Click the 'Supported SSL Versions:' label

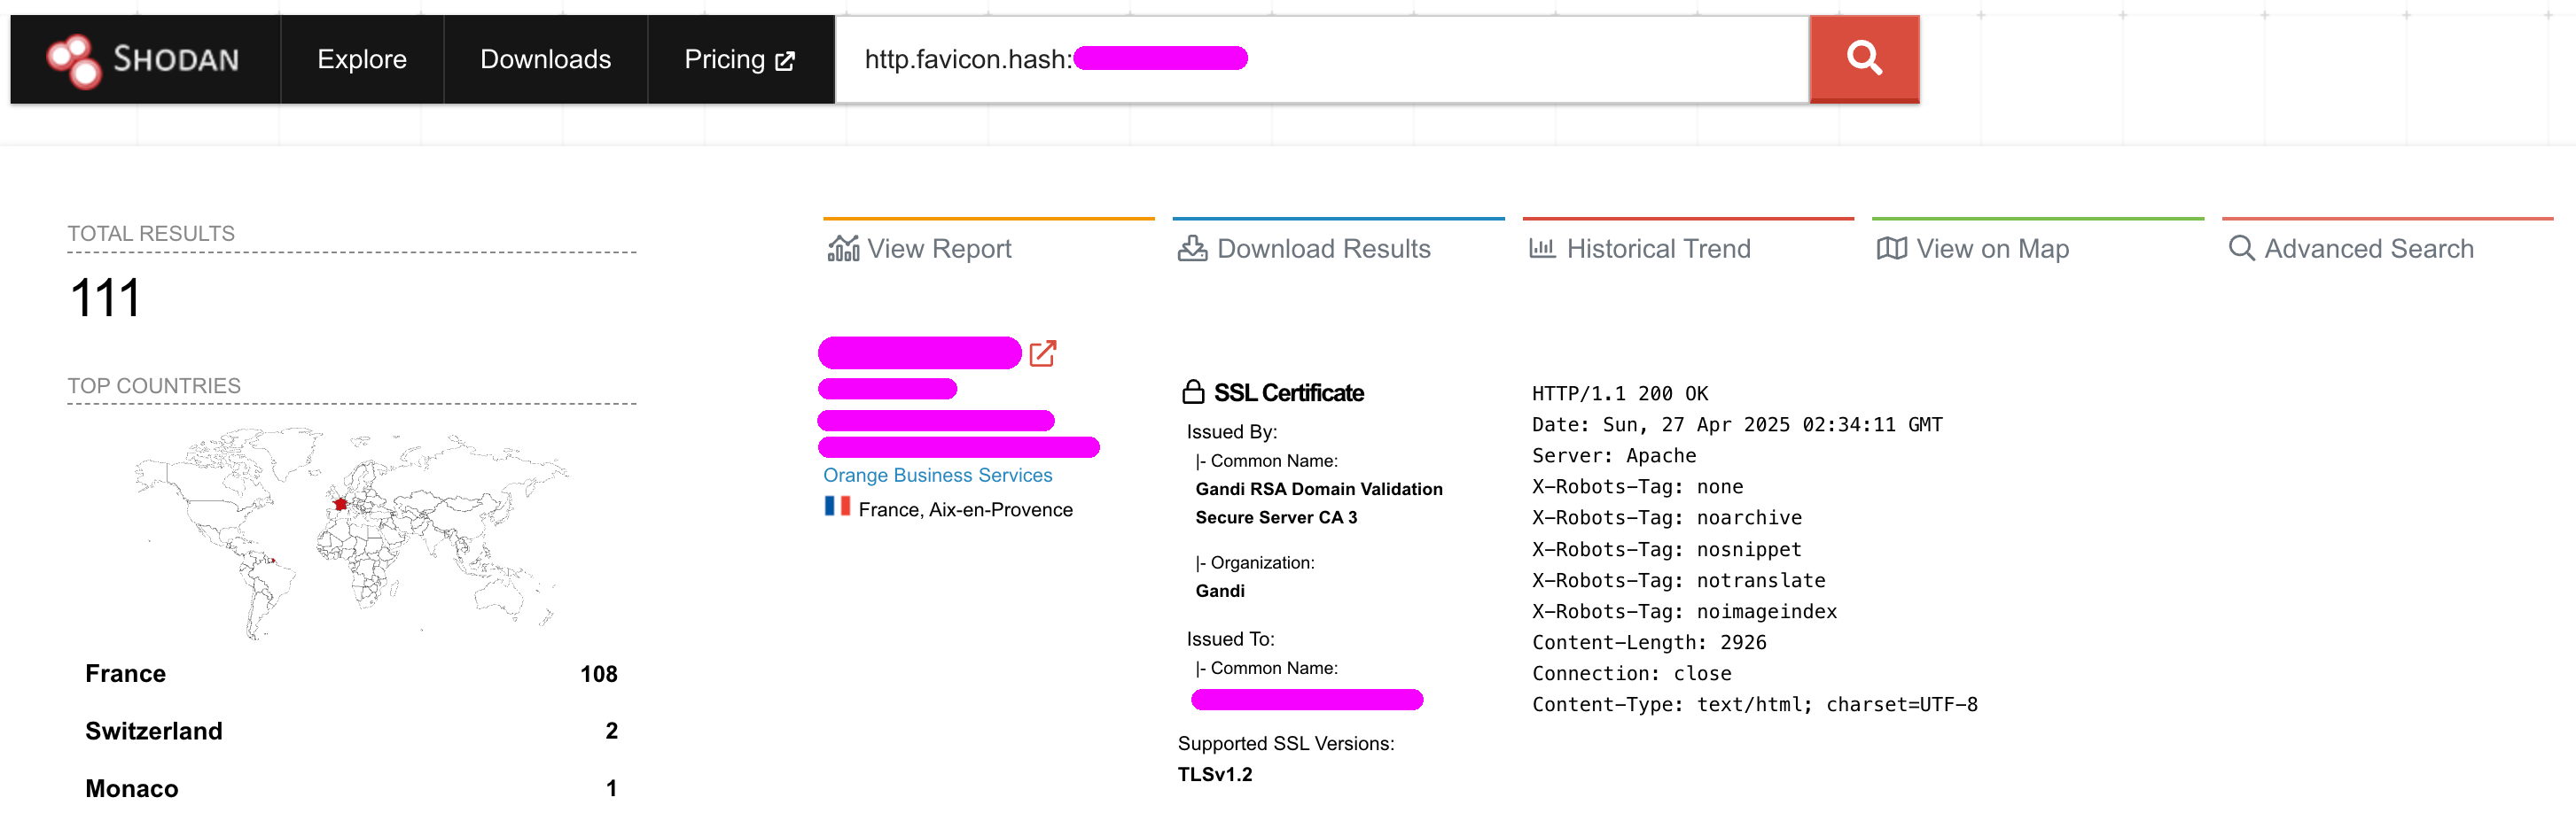1285,743
